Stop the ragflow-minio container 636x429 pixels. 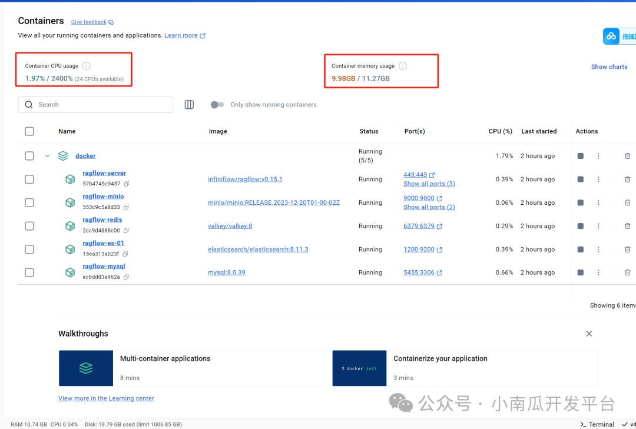click(581, 202)
